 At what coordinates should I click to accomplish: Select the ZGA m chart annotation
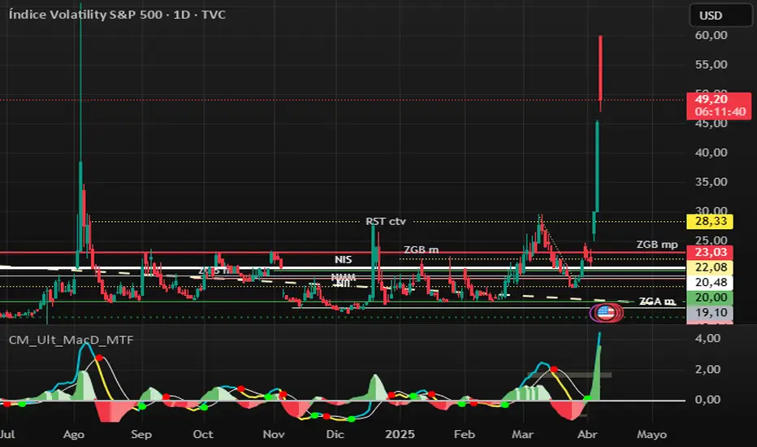(x=657, y=301)
